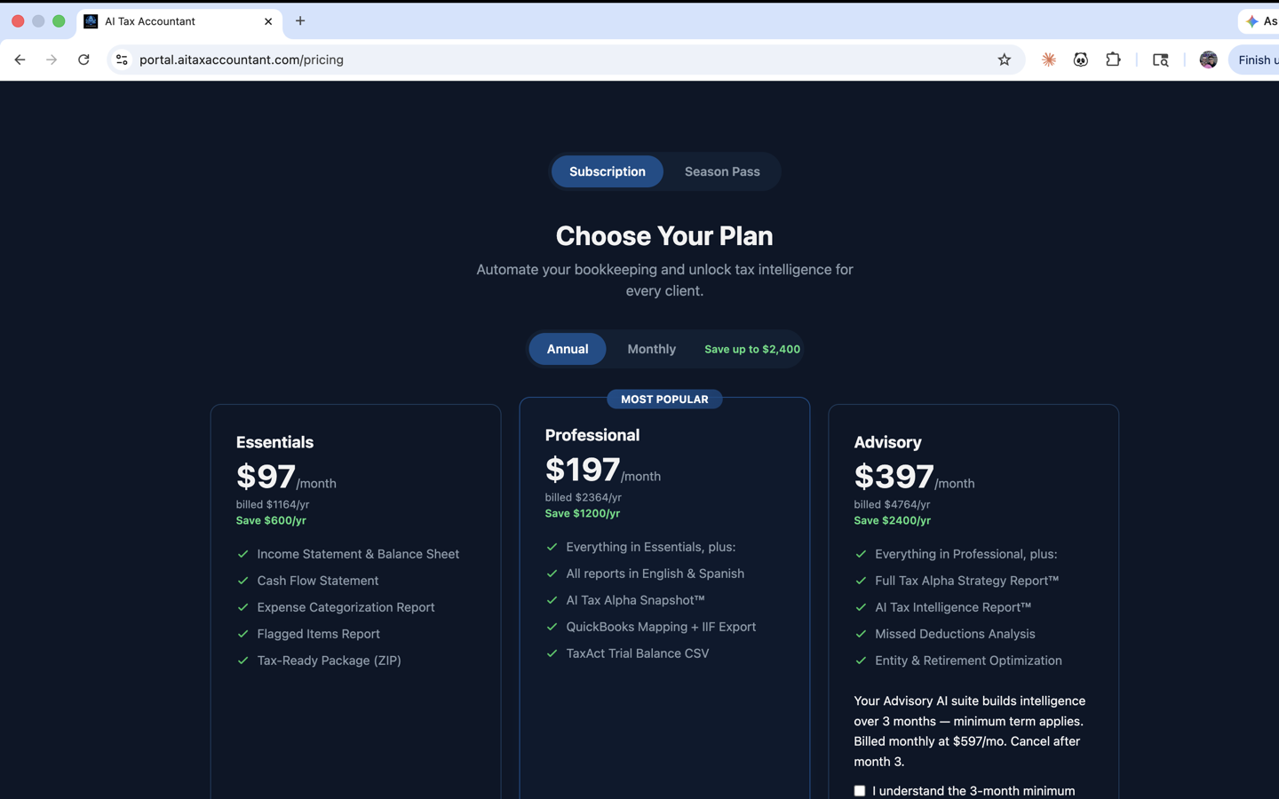Go back to the previous page
1279x799 pixels.
(20, 59)
